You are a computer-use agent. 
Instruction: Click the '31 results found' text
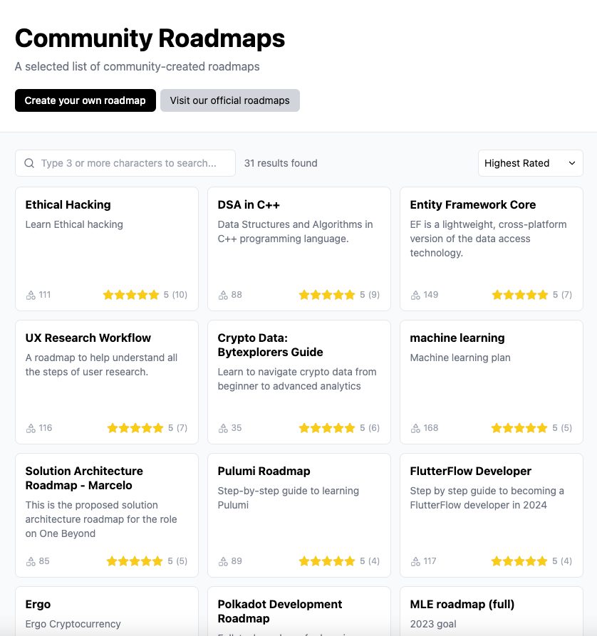(281, 163)
